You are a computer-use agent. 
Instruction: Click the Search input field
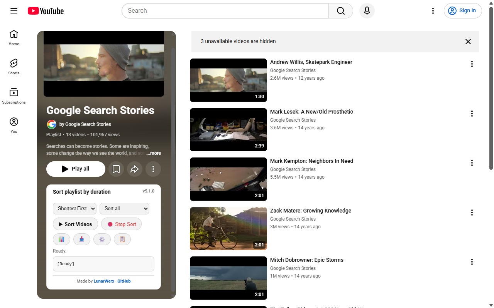[225, 11]
